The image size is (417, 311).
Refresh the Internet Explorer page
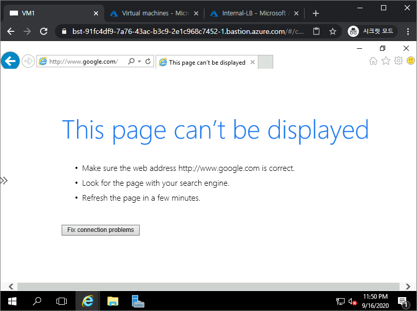[x=148, y=62]
